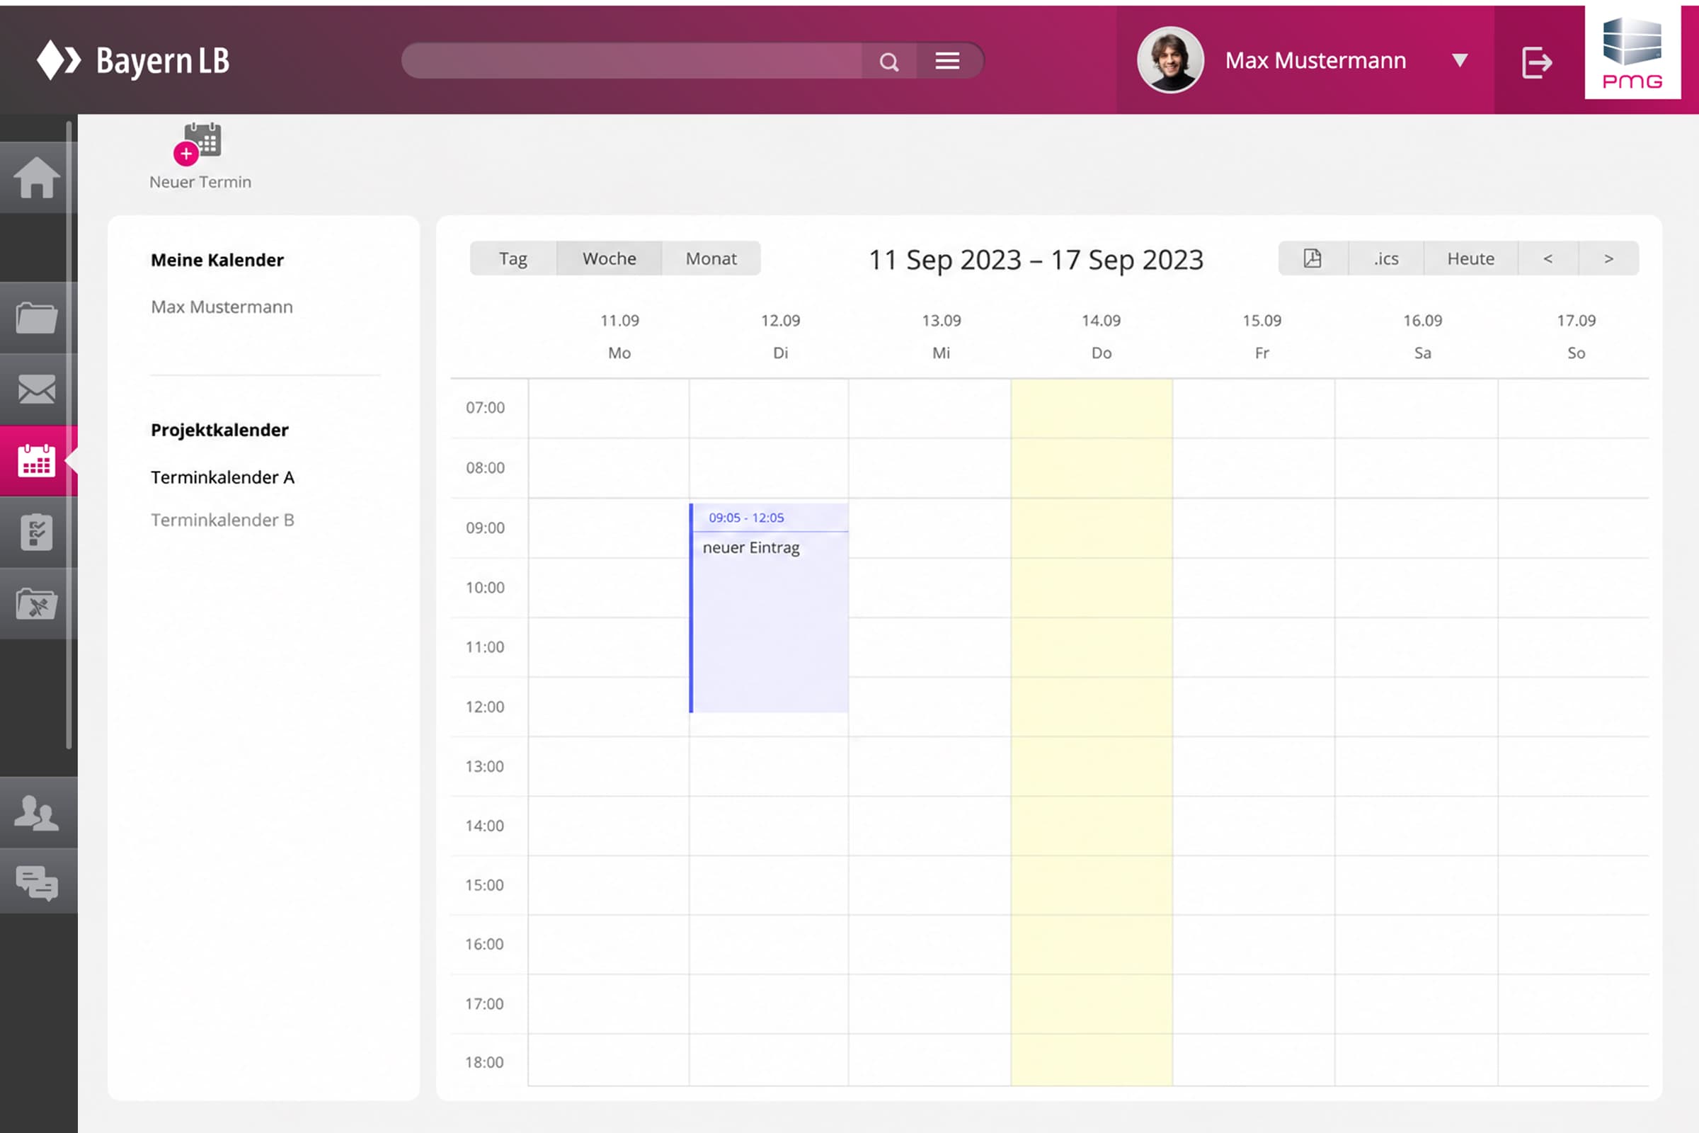This screenshot has width=1699, height=1133.
Task: Go to previous week arrow
Action: 1548,258
